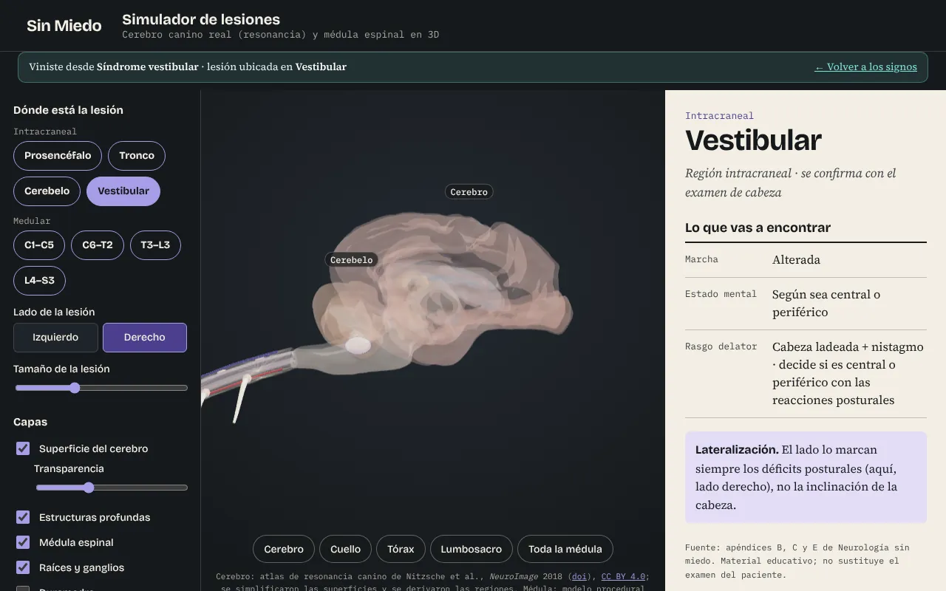
Task: Choose the C1–C5 spinal segment
Action: [x=39, y=245]
